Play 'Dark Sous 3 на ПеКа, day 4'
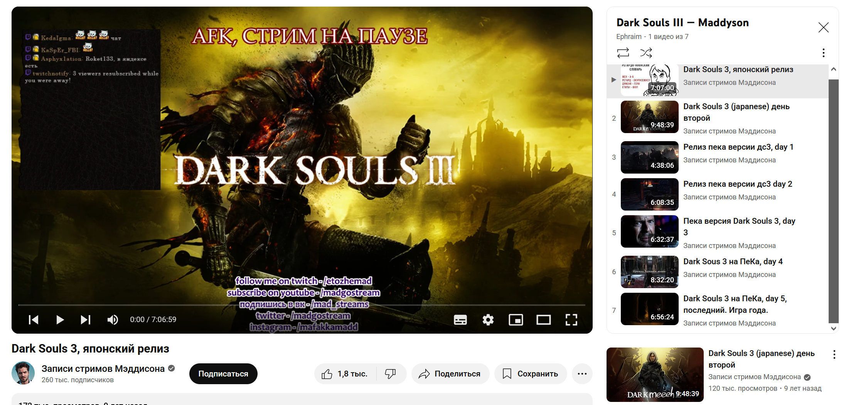This screenshot has height=405, width=851. (x=733, y=262)
